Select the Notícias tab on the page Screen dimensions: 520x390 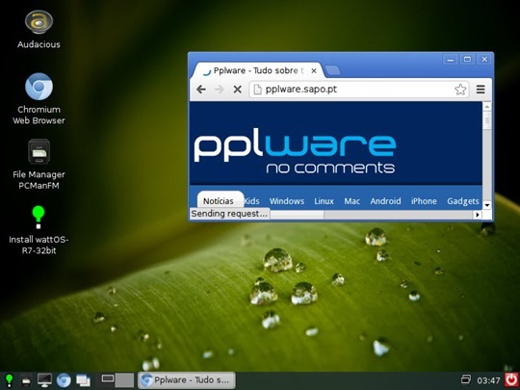click(x=220, y=200)
